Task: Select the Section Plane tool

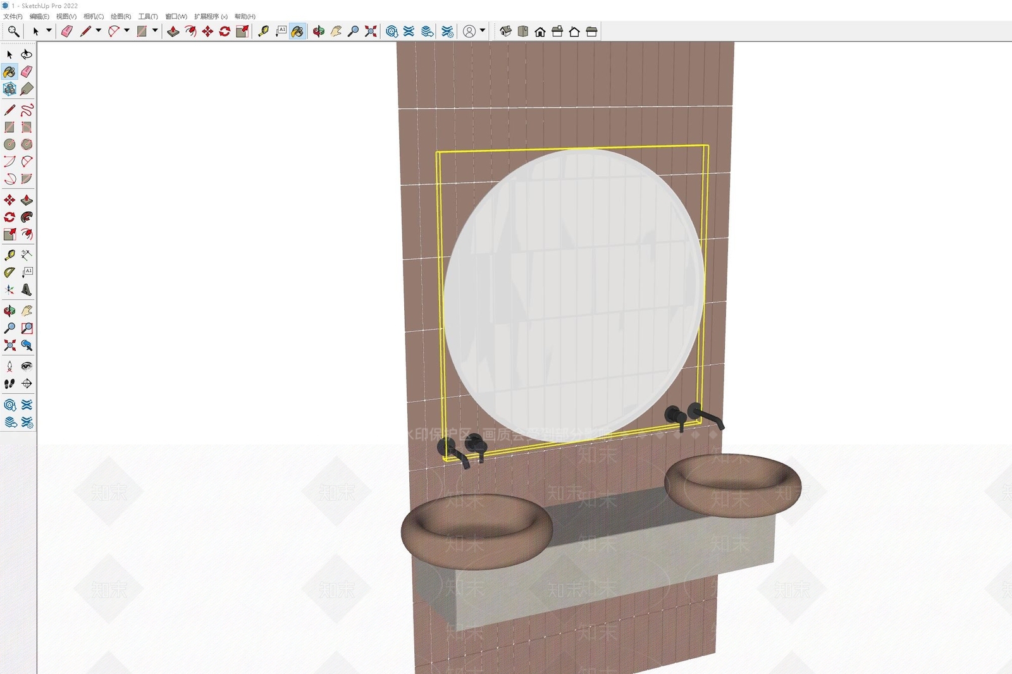Action: (27, 383)
